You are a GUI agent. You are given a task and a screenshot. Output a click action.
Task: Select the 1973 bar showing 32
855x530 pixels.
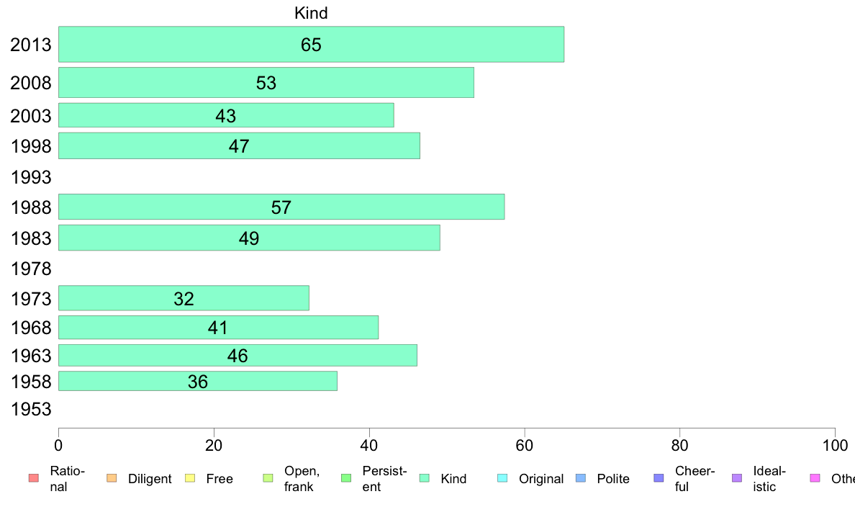pos(184,298)
